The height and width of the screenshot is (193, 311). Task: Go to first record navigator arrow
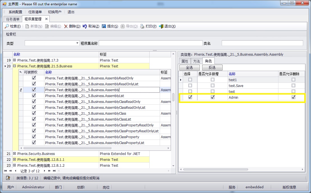click(x=5, y=171)
